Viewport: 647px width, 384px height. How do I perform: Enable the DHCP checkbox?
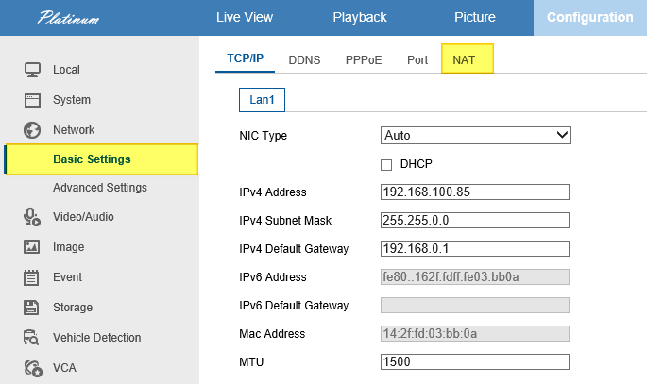[386, 164]
